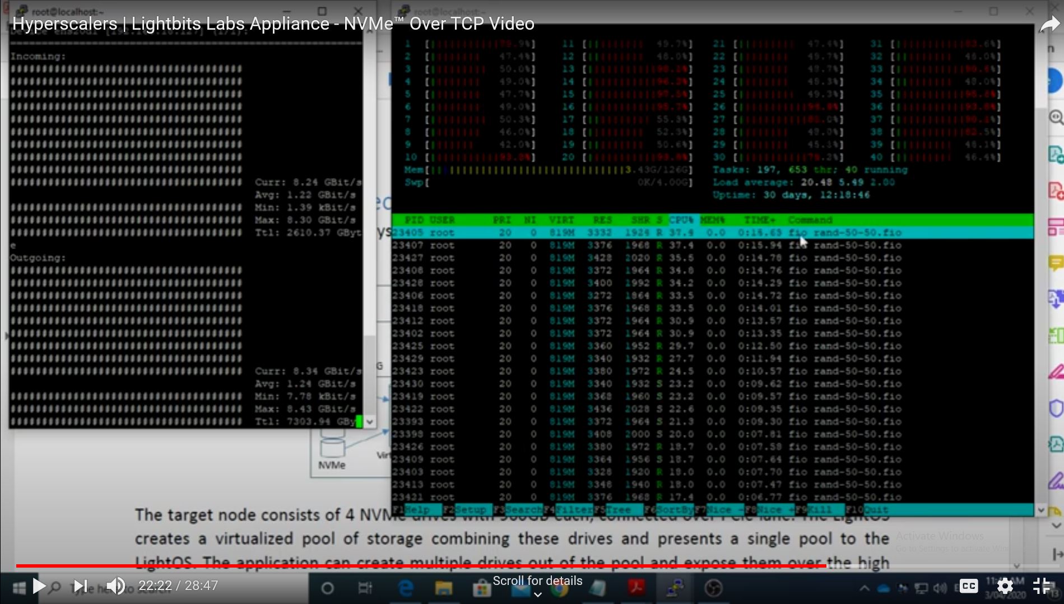Open Microsoft Store from the taskbar
This screenshot has width=1064, height=604.
481,589
